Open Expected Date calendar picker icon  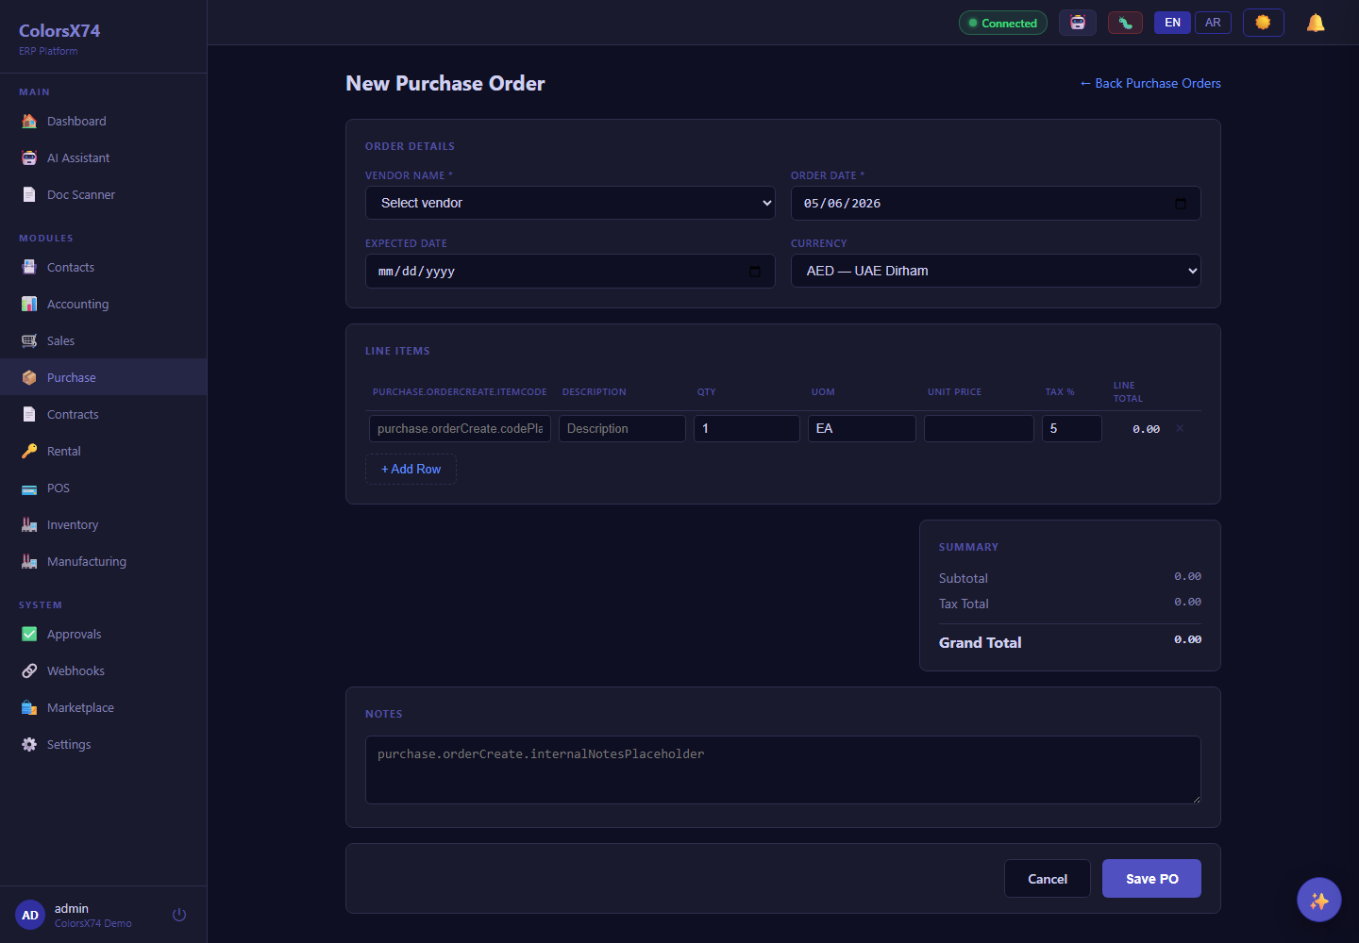(755, 272)
